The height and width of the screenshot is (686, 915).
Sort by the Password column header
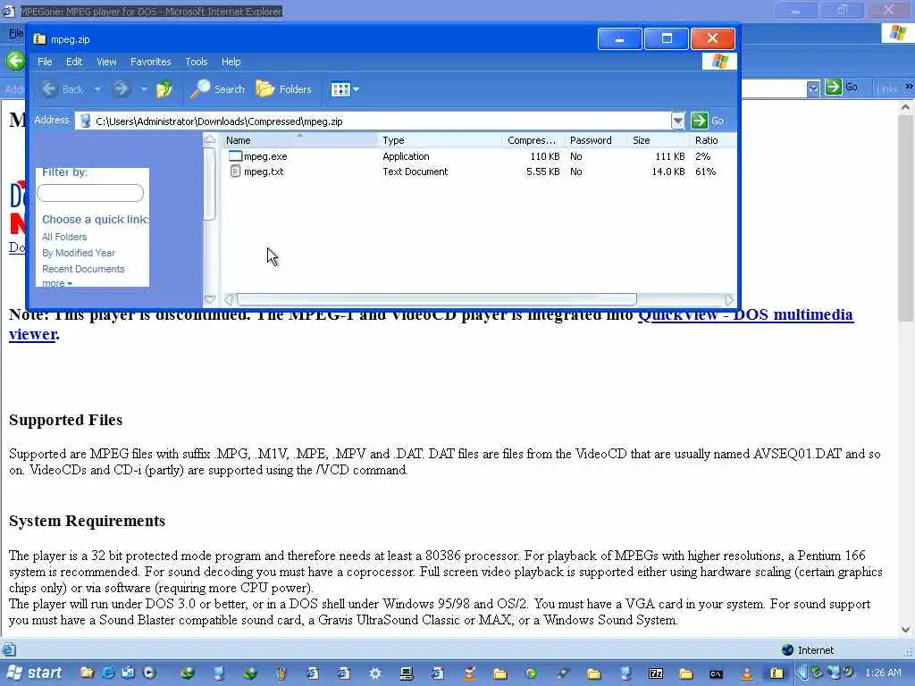(595, 140)
